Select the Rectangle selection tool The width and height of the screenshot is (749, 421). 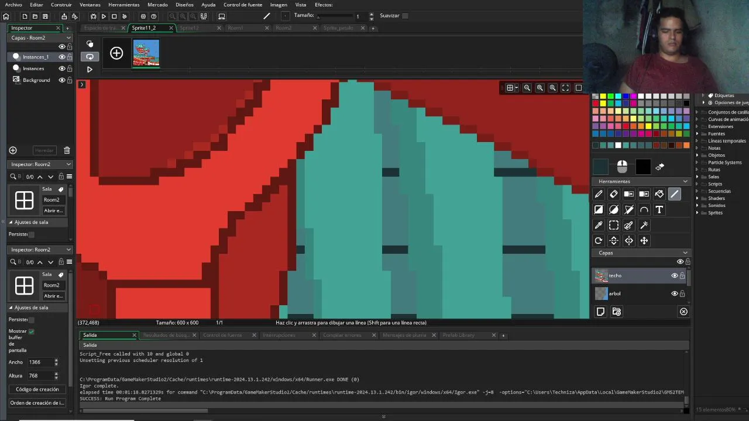click(614, 225)
